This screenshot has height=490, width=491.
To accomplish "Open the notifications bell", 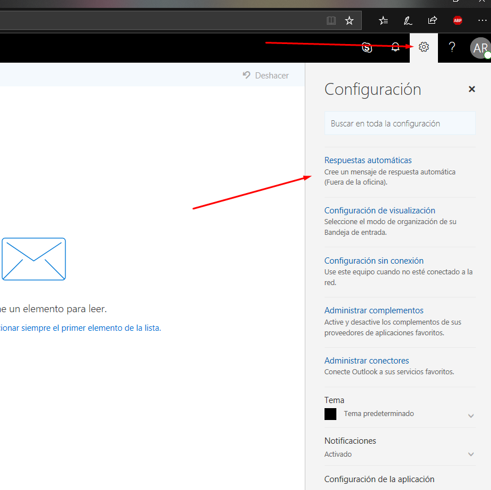I will (396, 47).
